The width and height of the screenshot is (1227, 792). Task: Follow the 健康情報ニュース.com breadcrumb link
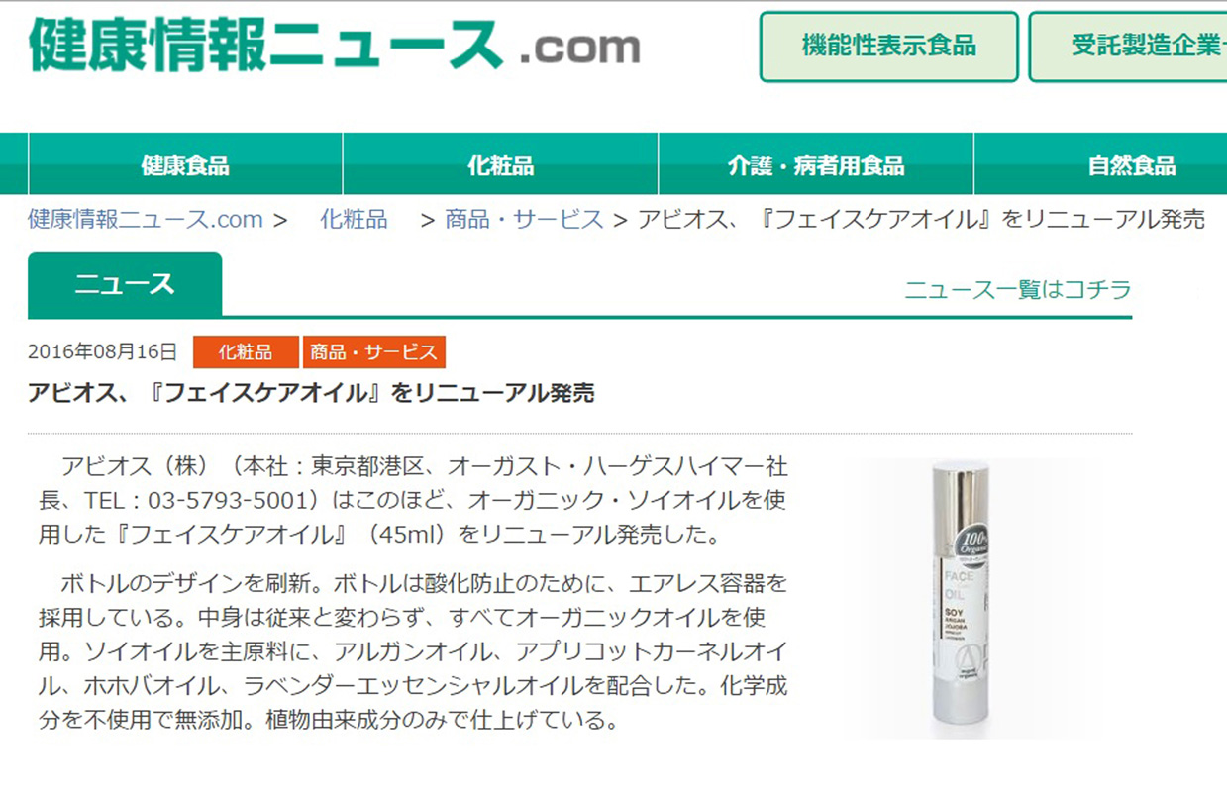click(146, 219)
